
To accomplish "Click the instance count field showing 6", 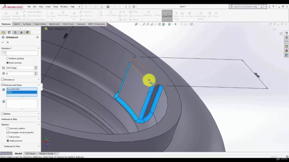I will [20, 73].
